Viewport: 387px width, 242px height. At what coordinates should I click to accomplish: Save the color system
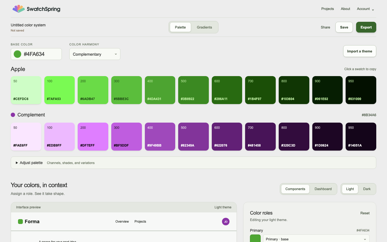[344, 27]
